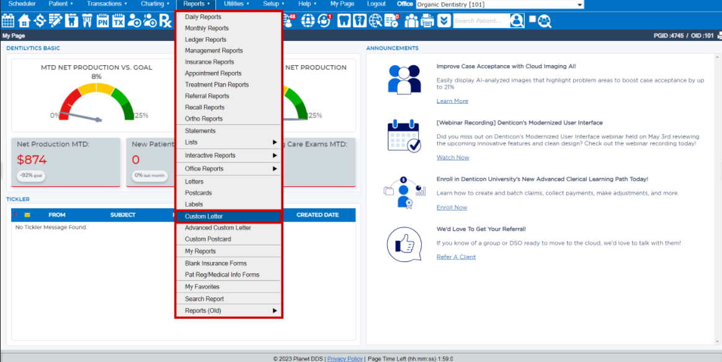Image resolution: width=722 pixels, height=362 pixels.
Task: Open the Office selection dropdown
Action: click(x=499, y=4)
